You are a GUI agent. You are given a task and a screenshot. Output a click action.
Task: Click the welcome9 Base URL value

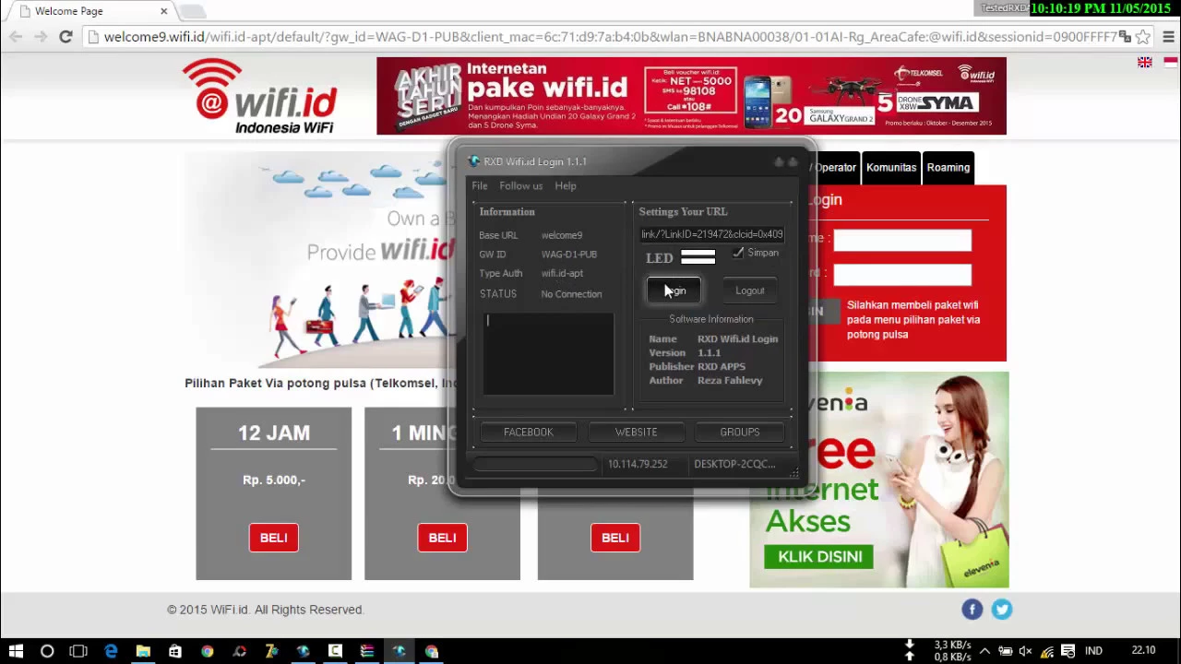point(562,235)
